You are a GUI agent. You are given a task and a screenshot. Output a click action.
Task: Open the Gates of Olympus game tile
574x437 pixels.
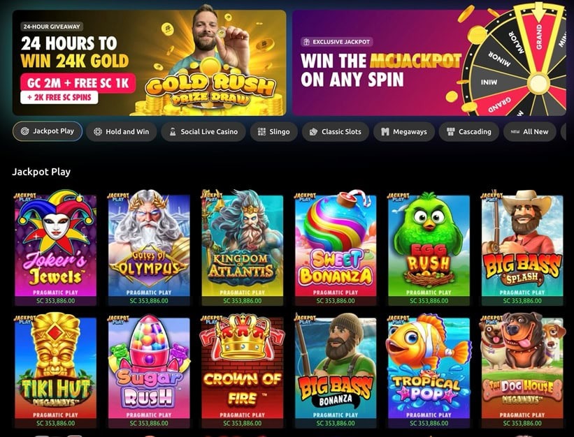tap(149, 248)
